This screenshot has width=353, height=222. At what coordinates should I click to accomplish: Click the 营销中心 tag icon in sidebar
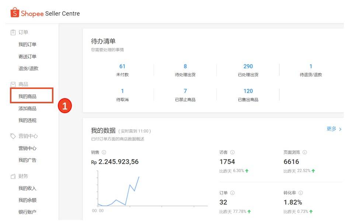pos(13,136)
